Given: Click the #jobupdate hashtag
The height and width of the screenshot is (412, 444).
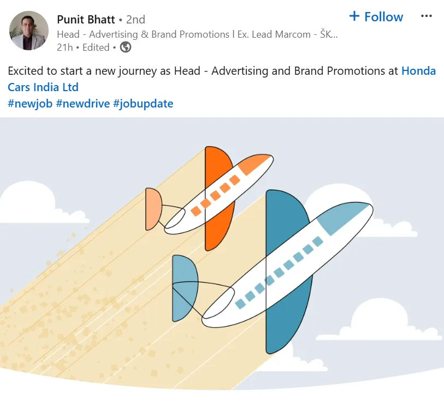Looking at the screenshot, I should click(143, 103).
